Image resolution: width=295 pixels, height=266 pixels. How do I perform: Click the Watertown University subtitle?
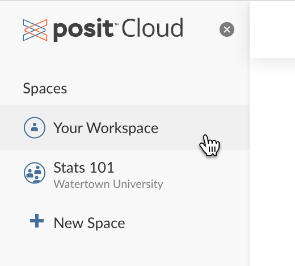[108, 184]
